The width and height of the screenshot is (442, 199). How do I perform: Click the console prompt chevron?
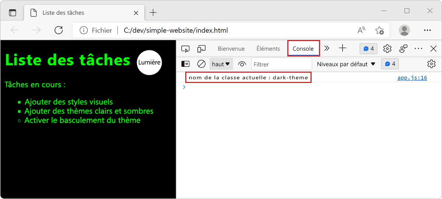click(184, 87)
